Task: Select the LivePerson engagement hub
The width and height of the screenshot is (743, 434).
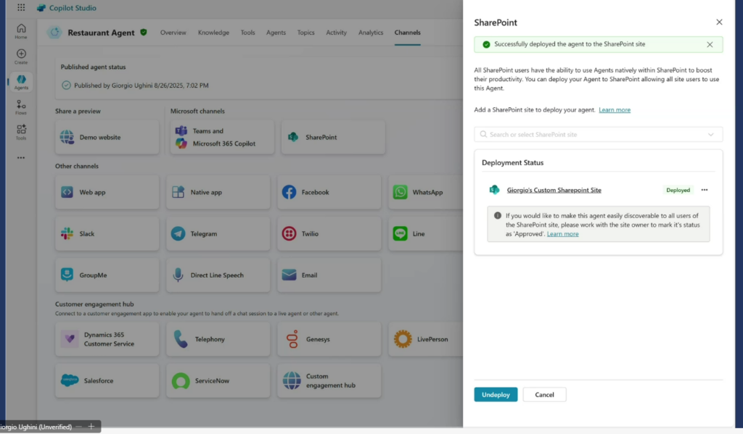Action: [x=425, y=339]
